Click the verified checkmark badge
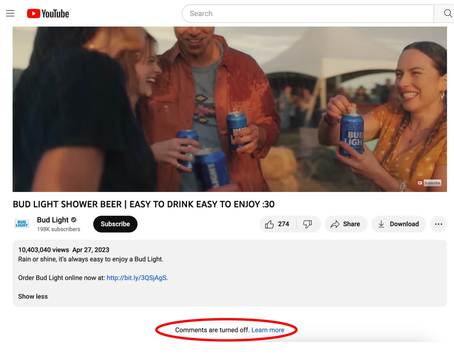 [74, 220]
